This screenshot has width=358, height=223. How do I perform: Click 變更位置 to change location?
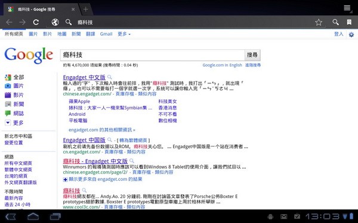point(14,143)
